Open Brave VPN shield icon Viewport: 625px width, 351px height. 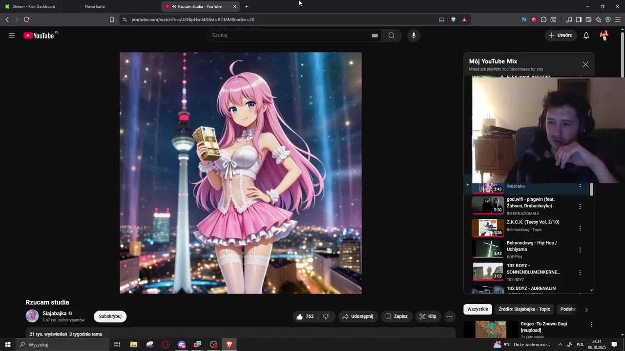click(608, 19)
